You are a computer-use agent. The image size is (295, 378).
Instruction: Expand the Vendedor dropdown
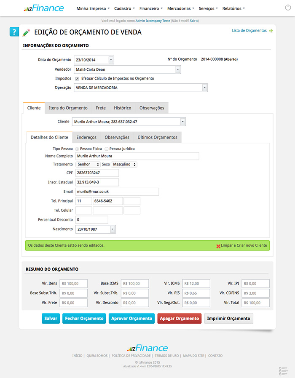[178, 69]
